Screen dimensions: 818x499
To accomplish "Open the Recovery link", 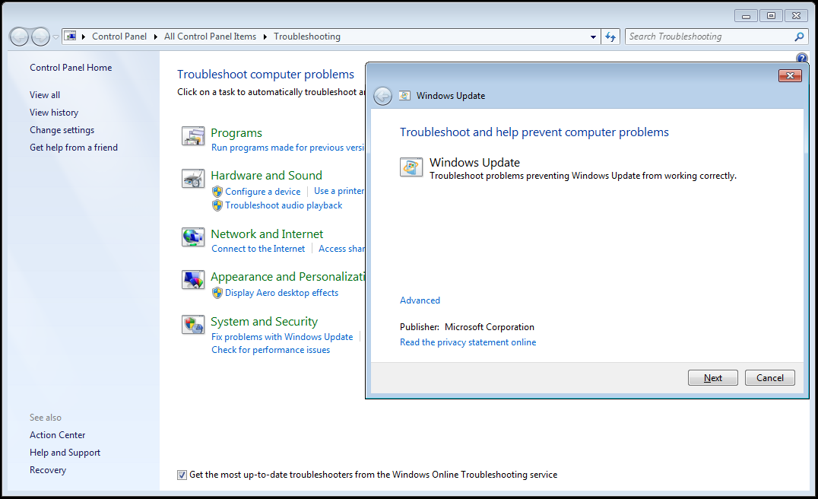I will (48, 470).
